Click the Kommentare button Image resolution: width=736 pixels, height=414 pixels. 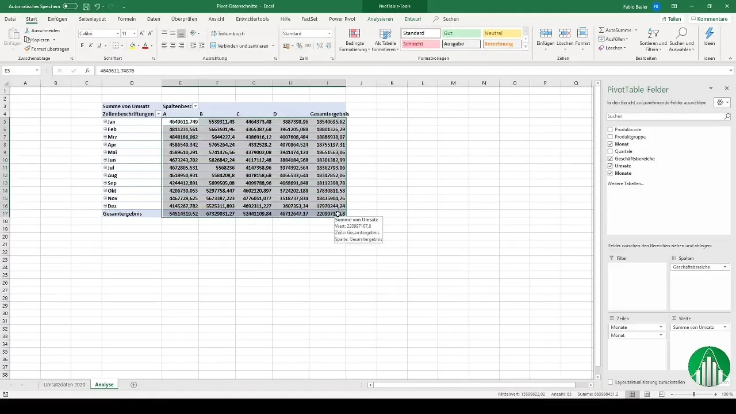709,19
